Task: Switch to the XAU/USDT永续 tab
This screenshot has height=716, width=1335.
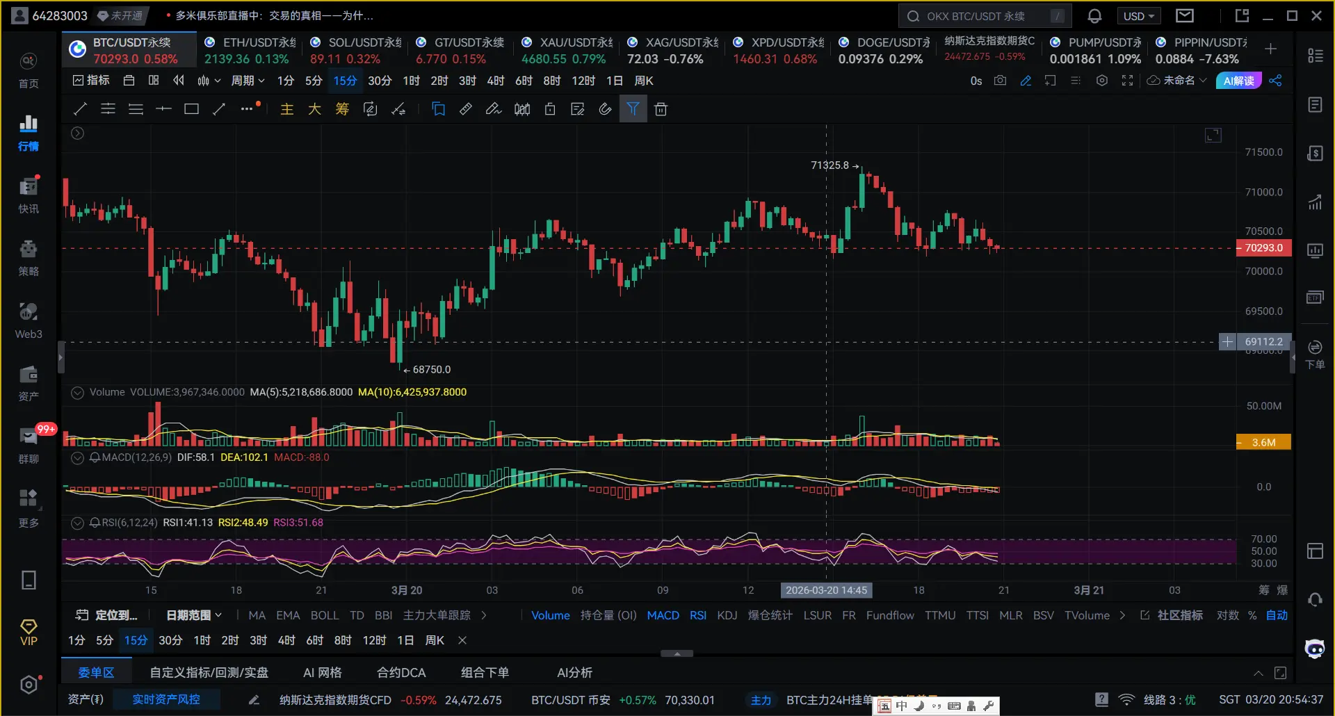Action: point(567,50)
